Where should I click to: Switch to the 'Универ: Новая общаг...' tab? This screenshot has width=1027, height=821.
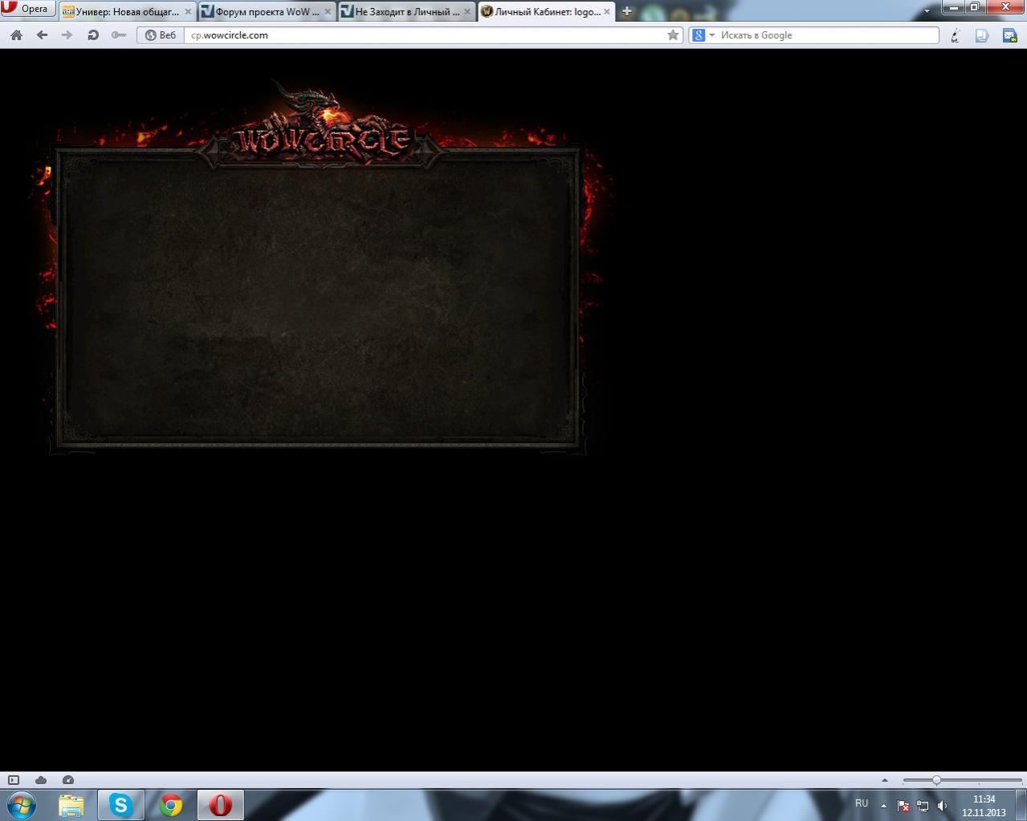126,12
